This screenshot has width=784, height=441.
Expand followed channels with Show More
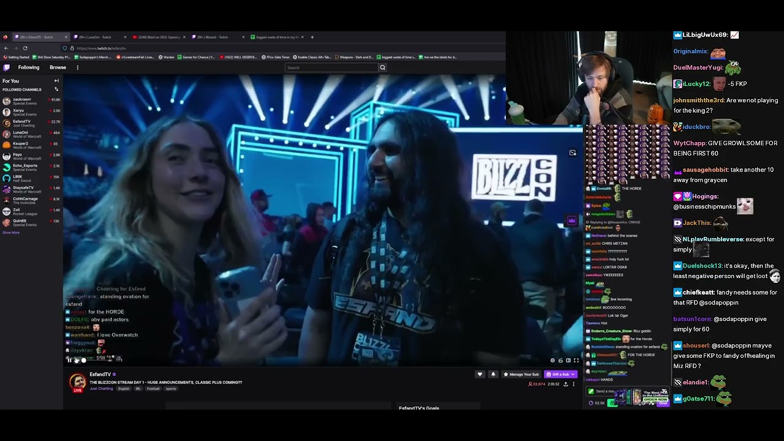click(x=11, y=233)
